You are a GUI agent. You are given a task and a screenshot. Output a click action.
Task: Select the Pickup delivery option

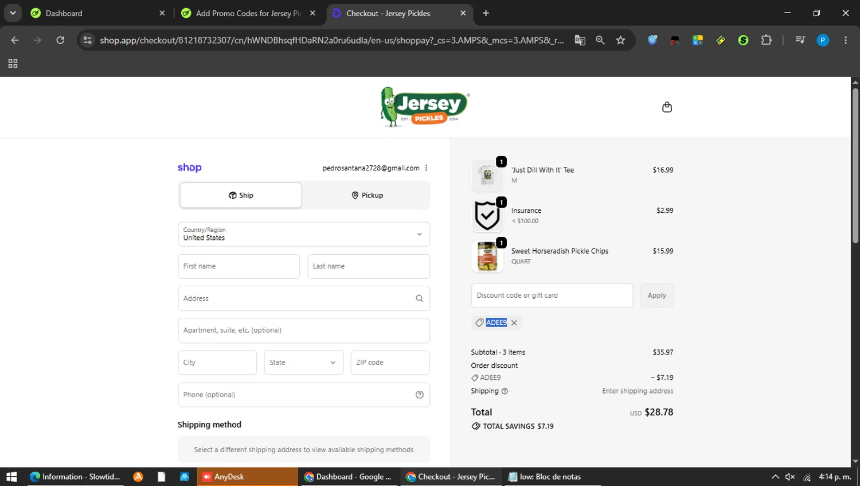pyautogui.click(x=367, y=195)
